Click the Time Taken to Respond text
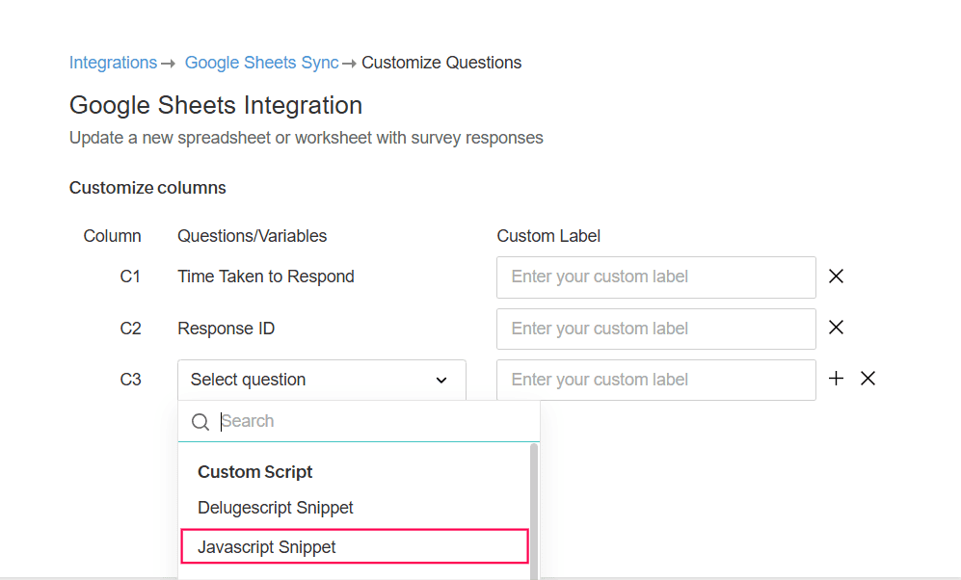 (x=266, y=277)
